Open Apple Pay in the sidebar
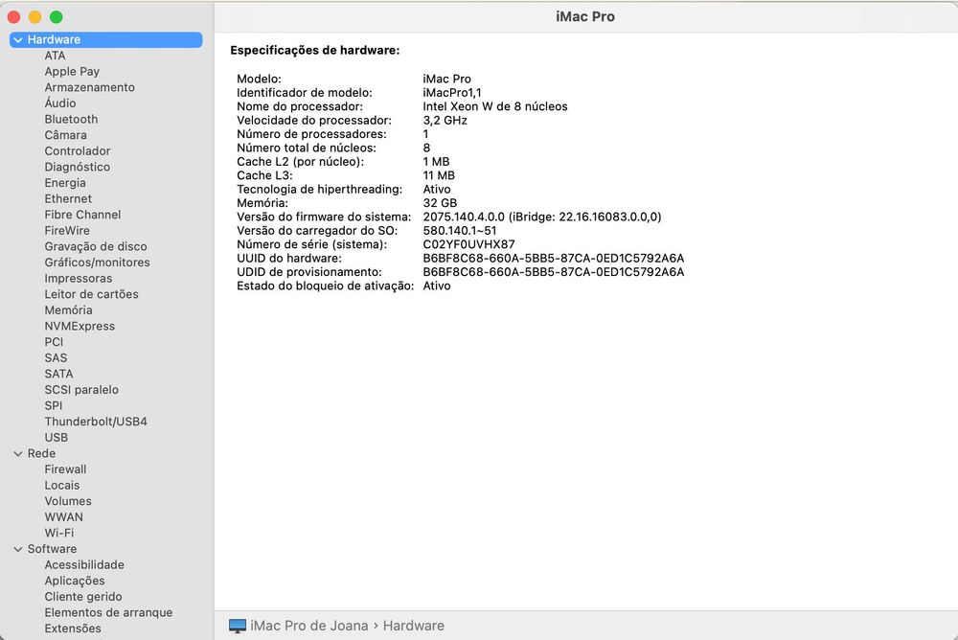 [x=72, y=72]
